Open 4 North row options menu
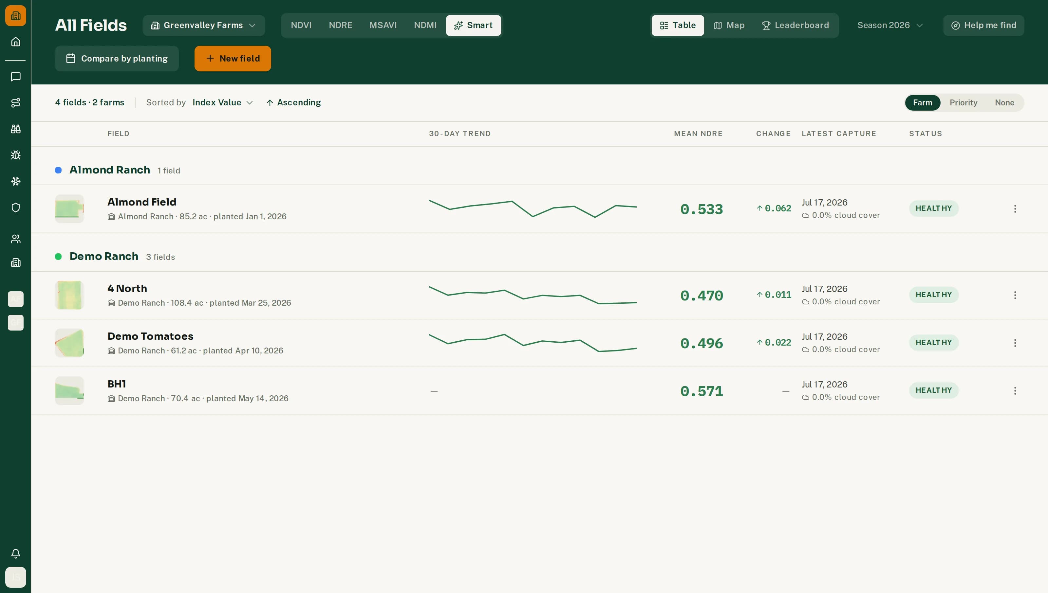The width and height of the screenshot is (1048, 593). click(x=1015, y=295)
